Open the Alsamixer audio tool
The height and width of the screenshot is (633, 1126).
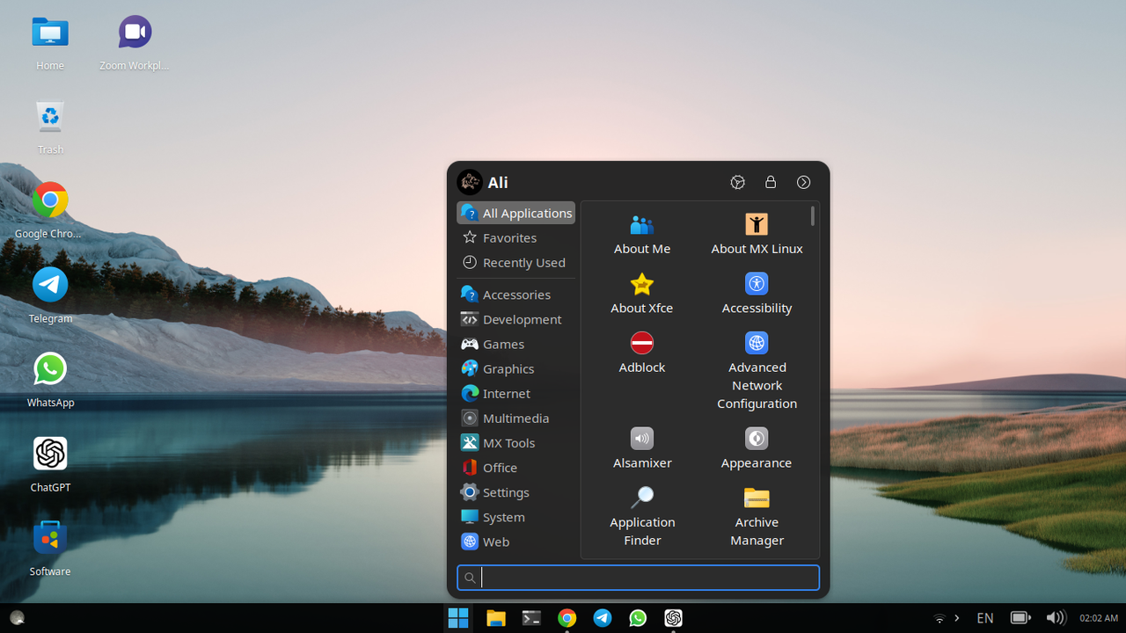[641, 439]
